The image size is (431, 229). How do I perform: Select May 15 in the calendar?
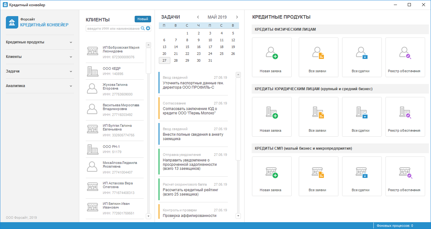187,47
